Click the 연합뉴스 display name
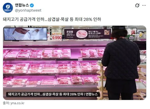The height and width of the screenshot is (109, 150). [22, 5]
